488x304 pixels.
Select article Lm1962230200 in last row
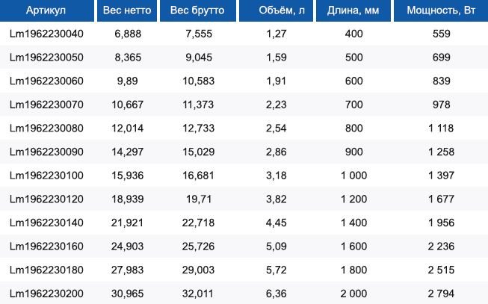tap(46, 294)
